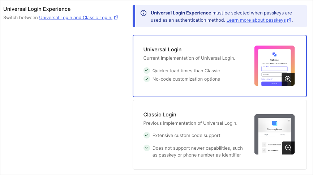Screen dimensions: 313x175
Task: Click the info icon in the passkeys banner
Action: click(143, 13)
